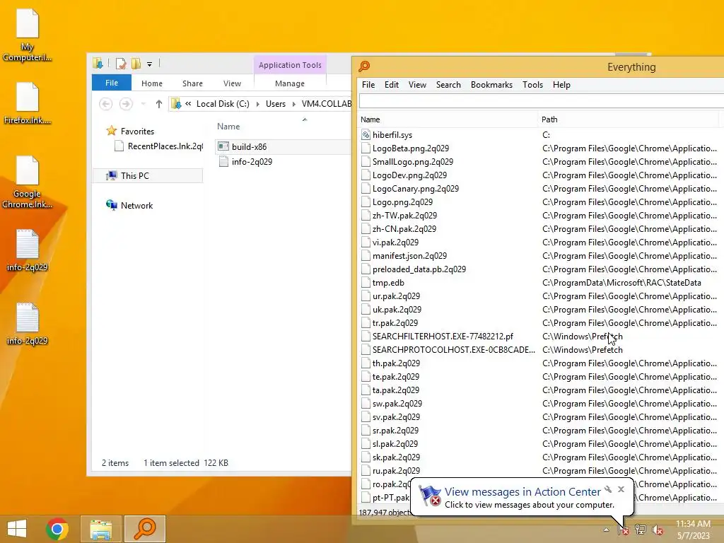Viewport: 724px width, 543px height.
Task: Select build-x86 file in Explorer
Action: (x=250, y=147)
